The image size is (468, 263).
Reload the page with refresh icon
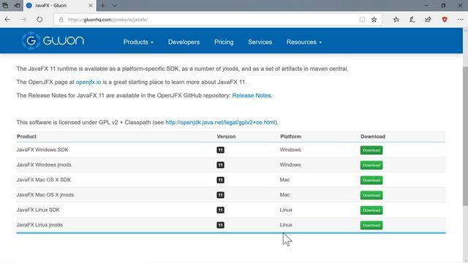(39, 20)
